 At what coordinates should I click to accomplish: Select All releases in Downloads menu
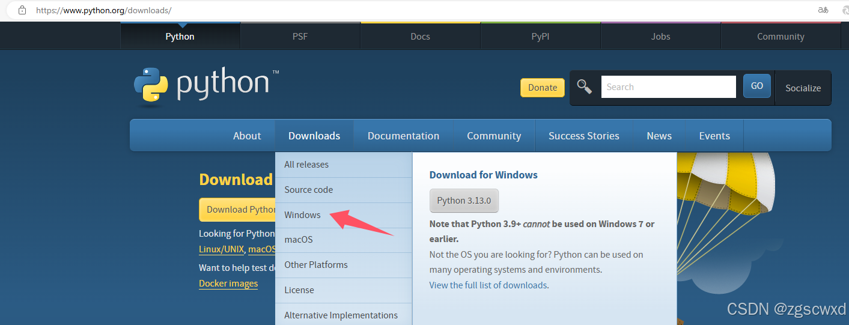[x=344, y=165]
